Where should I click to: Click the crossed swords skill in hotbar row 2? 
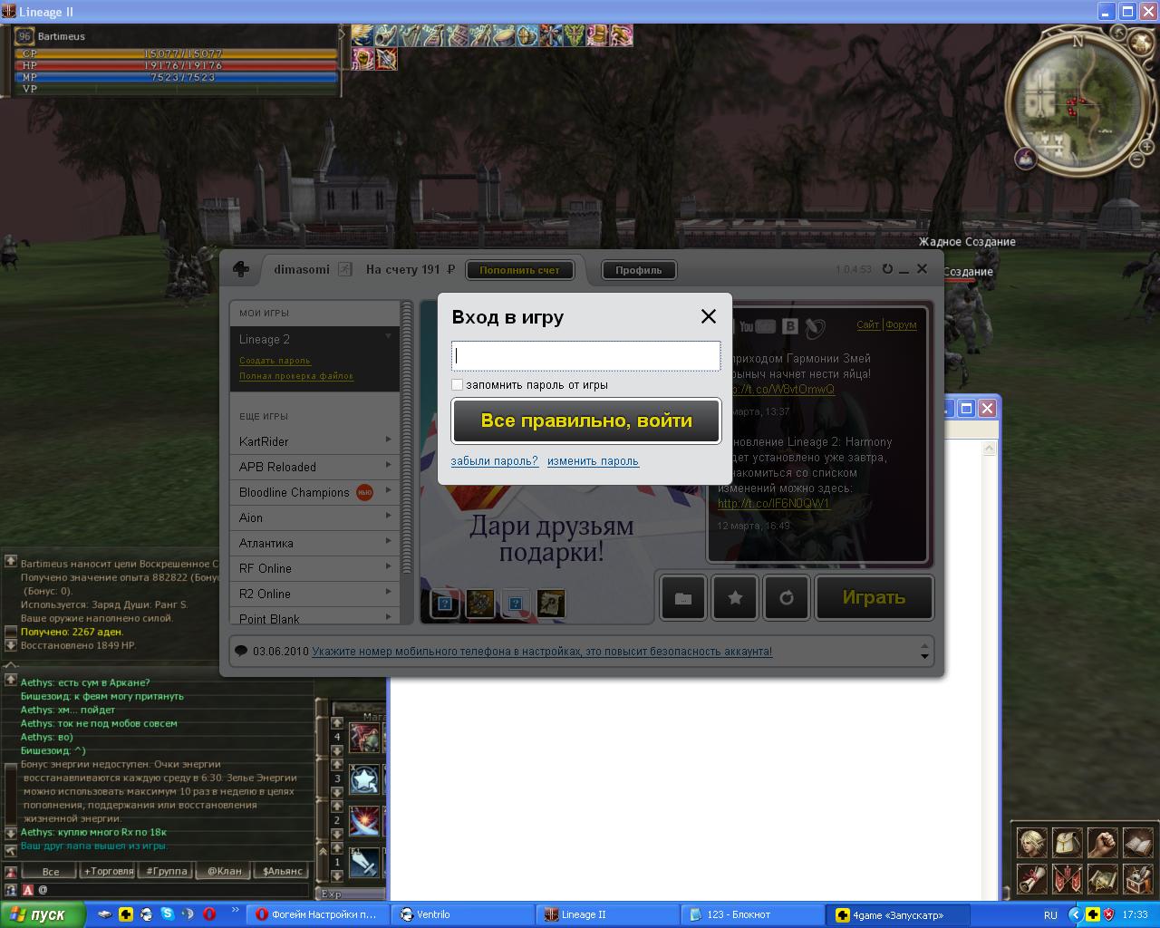[364, 821]
